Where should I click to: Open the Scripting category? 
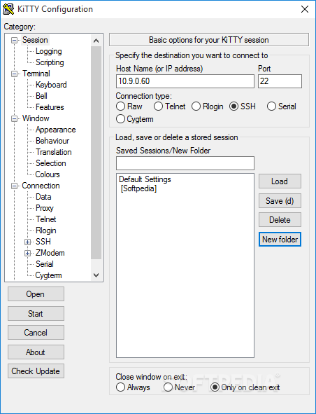[50, 62]
